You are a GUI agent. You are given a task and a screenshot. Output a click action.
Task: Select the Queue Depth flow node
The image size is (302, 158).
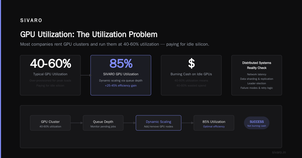(x=103, y=123)
